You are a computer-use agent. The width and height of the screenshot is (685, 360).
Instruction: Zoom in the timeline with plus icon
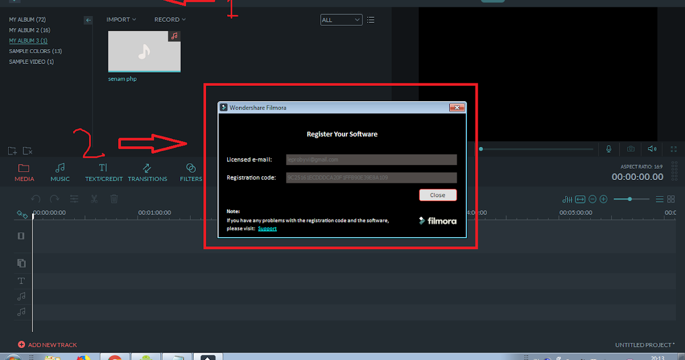click(603, 199)
